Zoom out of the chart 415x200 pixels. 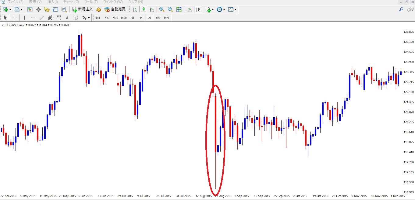[x=170, y=9]
